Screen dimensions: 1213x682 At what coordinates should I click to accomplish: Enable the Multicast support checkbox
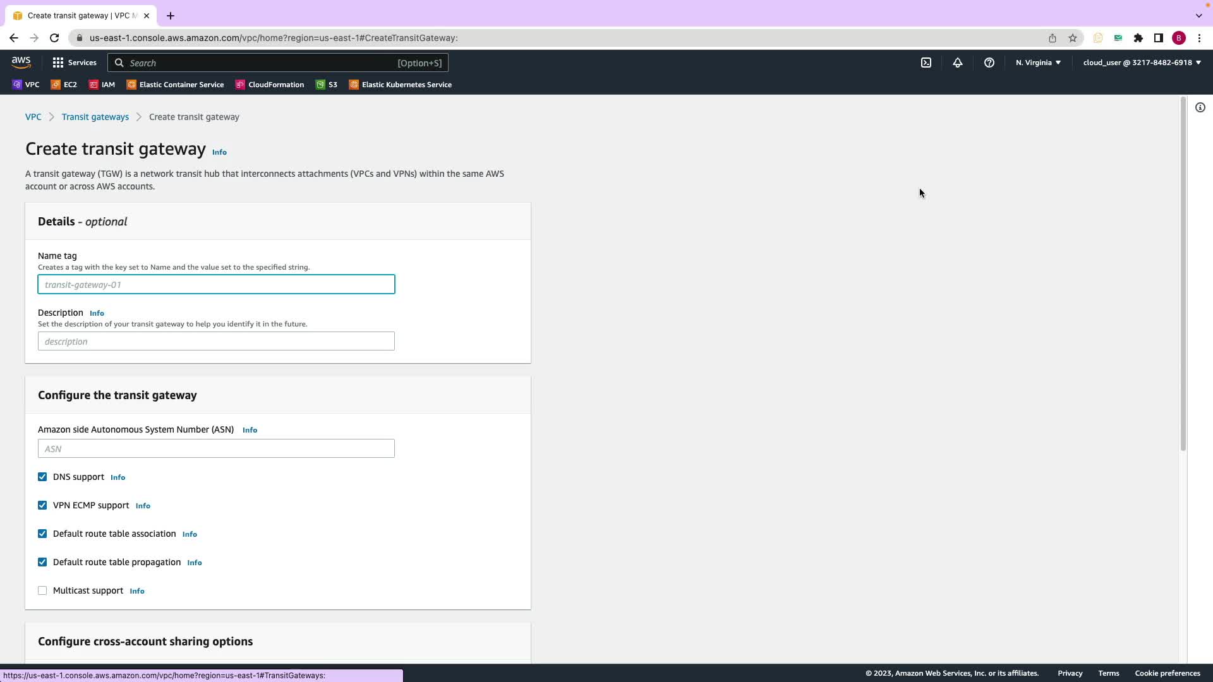[42, 590]
